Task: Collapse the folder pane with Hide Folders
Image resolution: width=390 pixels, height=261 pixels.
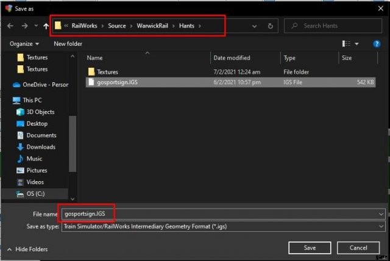Action: (x=27, y=249)
